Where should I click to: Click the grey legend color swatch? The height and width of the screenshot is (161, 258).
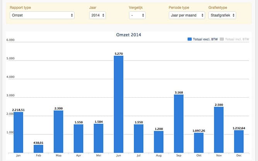[222, 39]
